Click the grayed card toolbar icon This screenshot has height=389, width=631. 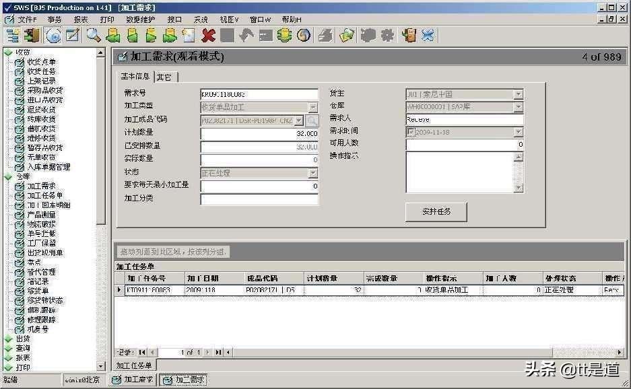pos(265,36)
